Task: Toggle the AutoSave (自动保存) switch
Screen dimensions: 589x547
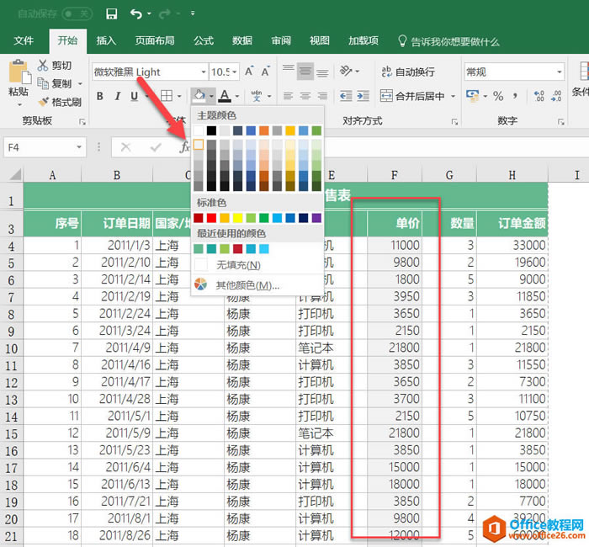Action: tap(77, 14)
